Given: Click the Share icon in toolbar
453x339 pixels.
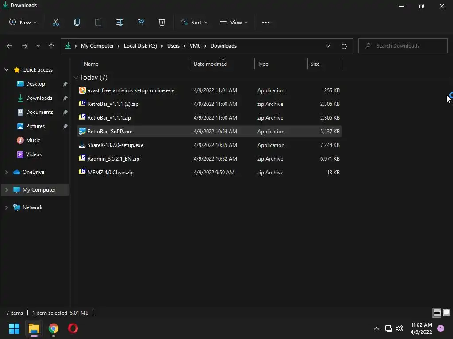Looking at the screenshot, I should click(x=141, y=22).
